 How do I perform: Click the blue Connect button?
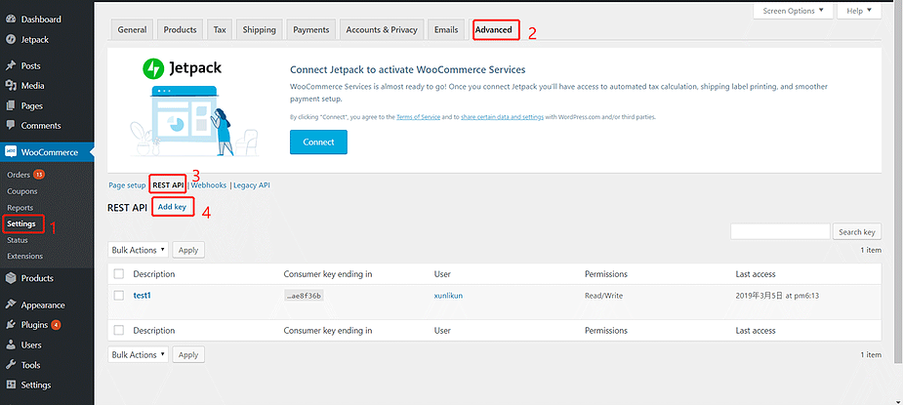pos(318,142)
